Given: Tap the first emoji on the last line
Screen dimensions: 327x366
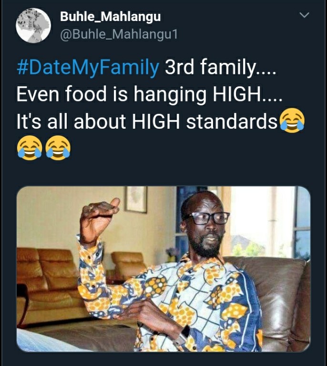Looking at the screenshot, I should pos(30,148).
